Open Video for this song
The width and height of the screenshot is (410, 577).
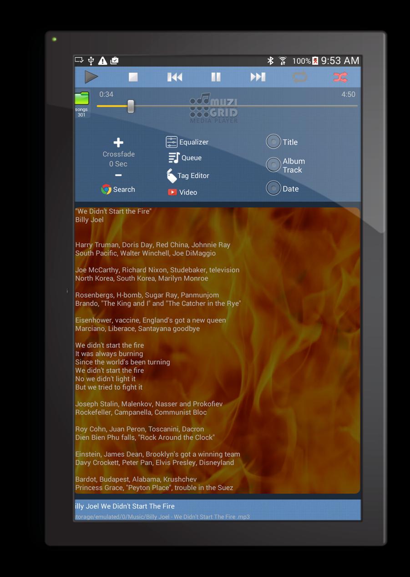pos(182,192)
